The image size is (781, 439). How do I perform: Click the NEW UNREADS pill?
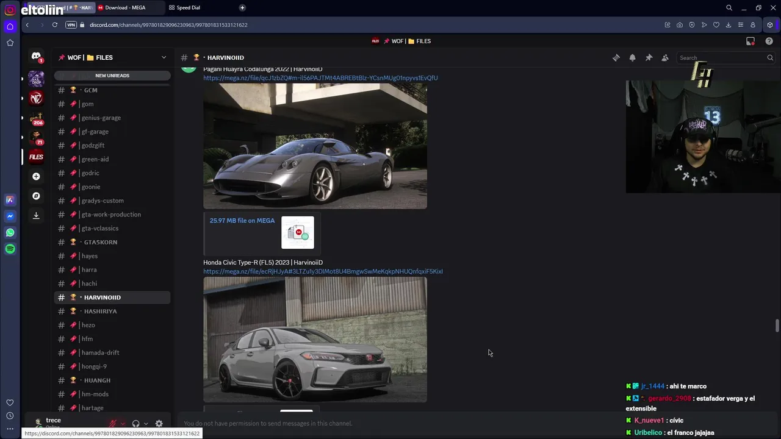[x=112, y=76]
